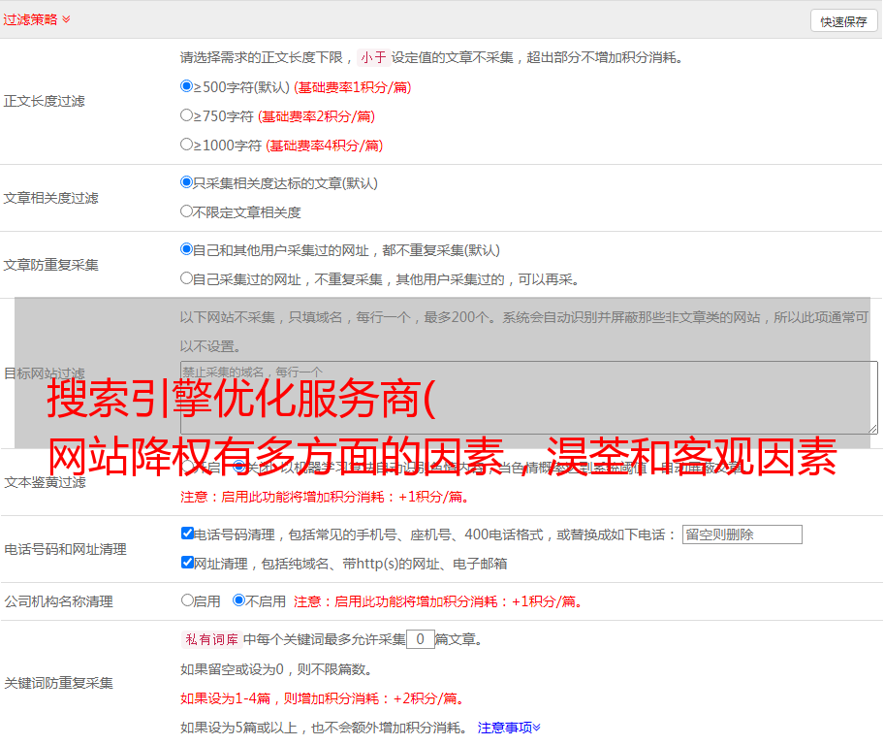Select 不启用 for 公司机构名称清理

(x=238, y=600)
